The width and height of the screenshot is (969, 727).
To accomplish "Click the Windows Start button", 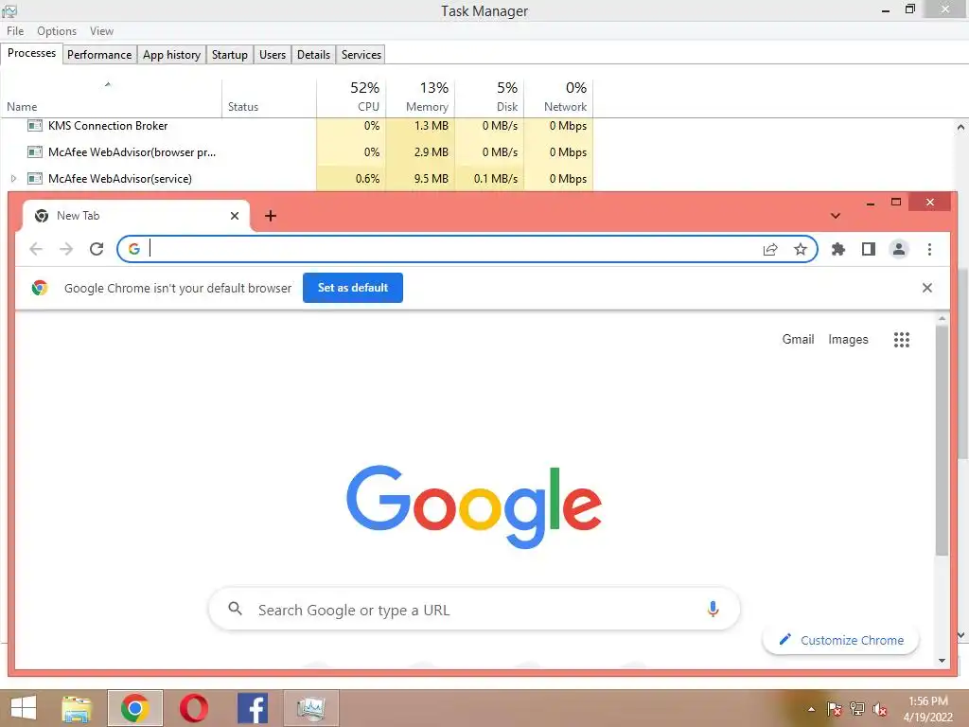I will coord(24,708).
